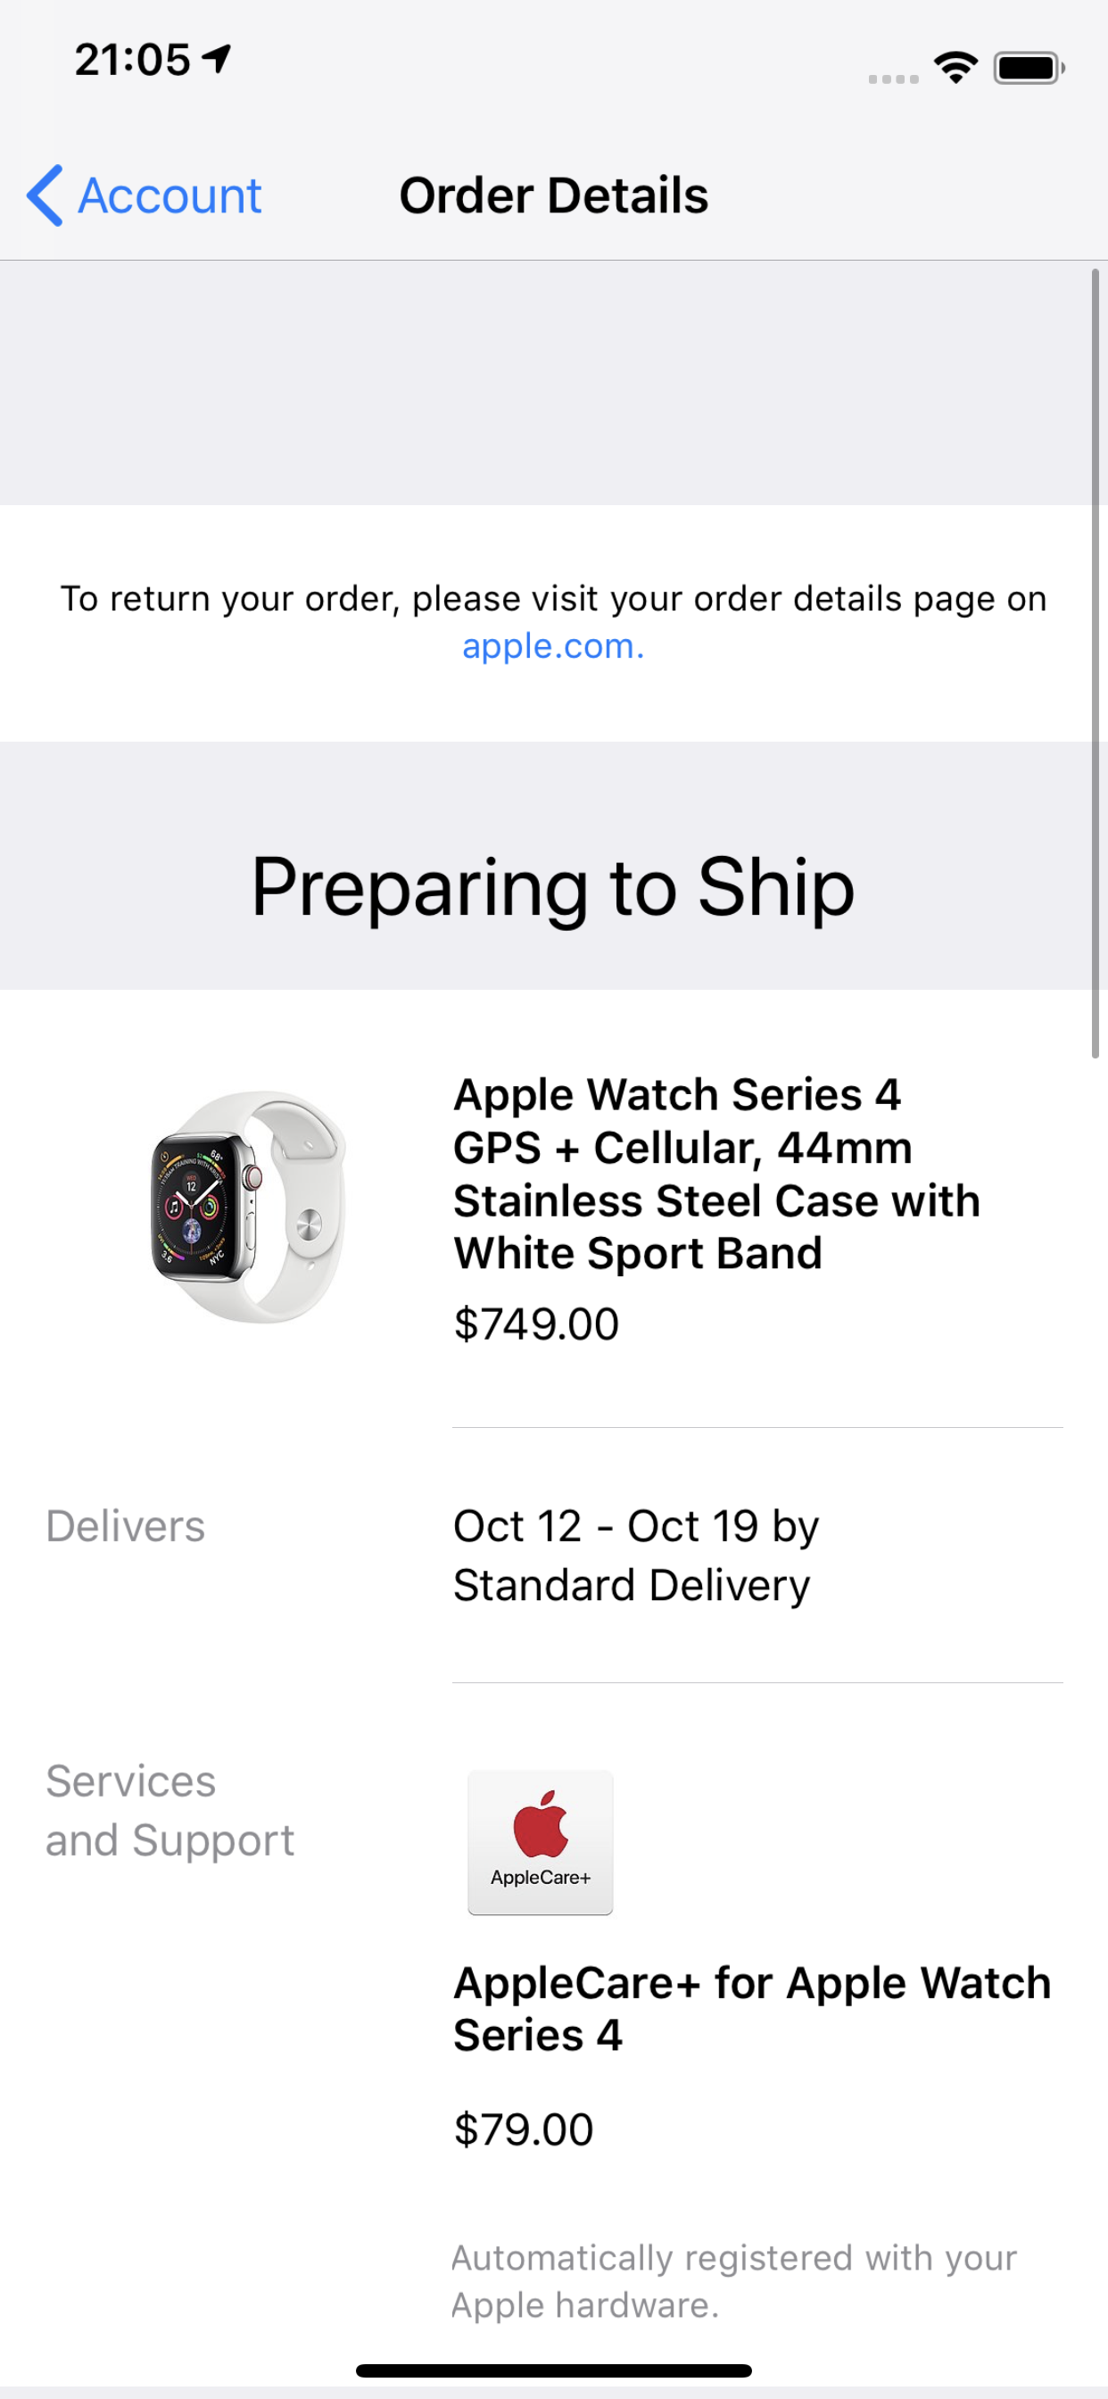Tap the Wi-Fi status icon
The height and width of the screenshot is (2399, 1108).
956,67
